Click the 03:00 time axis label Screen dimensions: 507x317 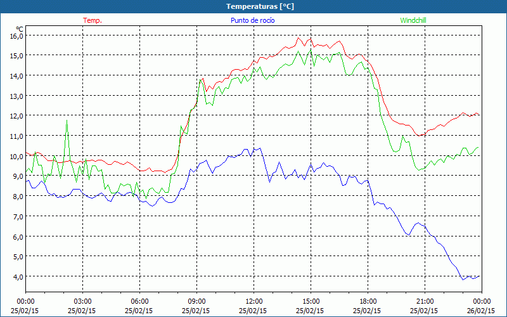pos(82,302)
